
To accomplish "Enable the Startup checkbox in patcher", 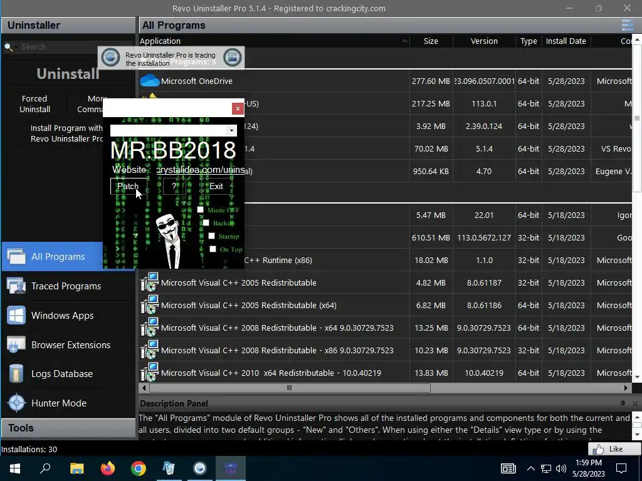I will coord(212,236).
